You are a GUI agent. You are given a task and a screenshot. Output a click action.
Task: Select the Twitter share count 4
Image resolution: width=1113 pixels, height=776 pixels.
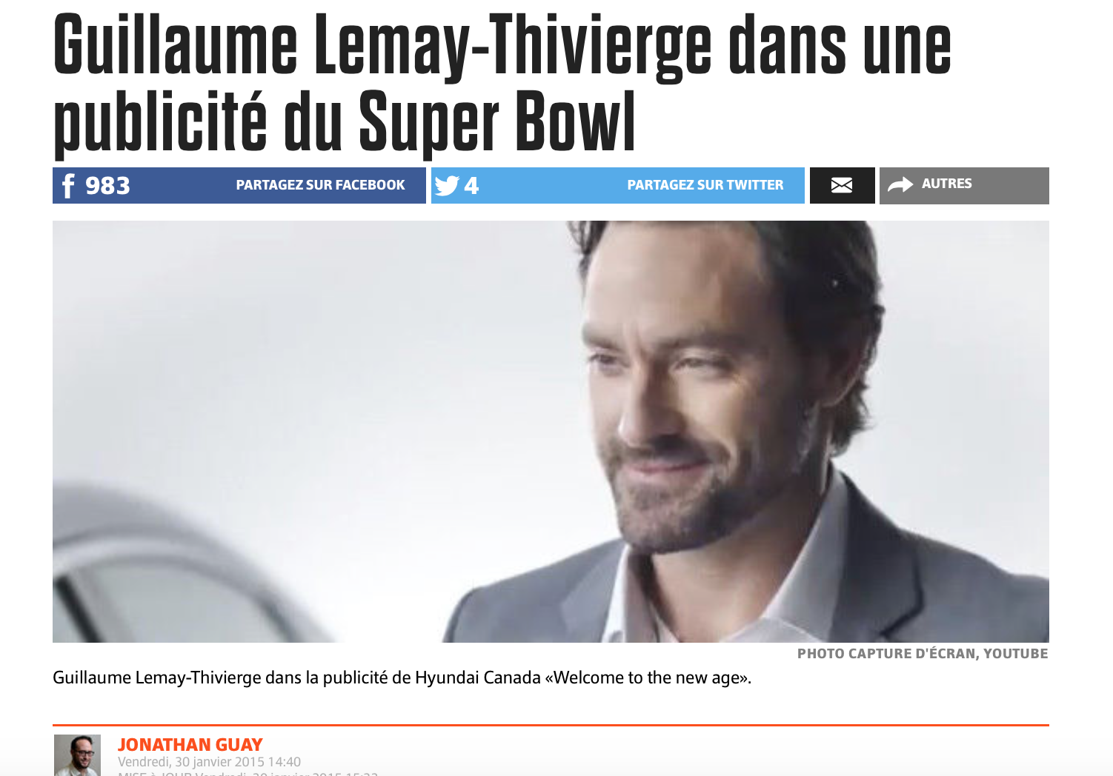pyautogui.click(x=471, y=185)
